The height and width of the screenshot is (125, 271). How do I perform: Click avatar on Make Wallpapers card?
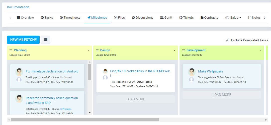point(191,72)
